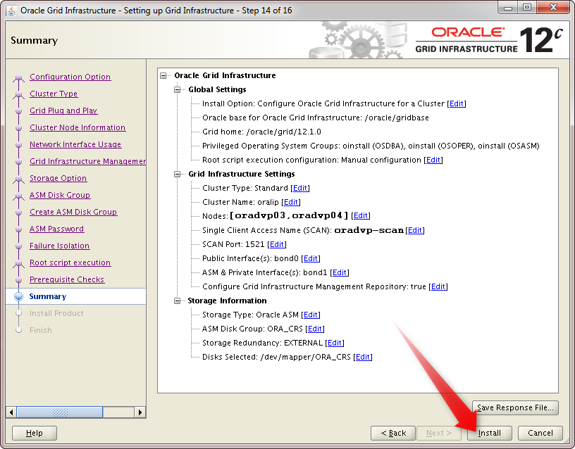Edit the Cluster Name oralip

point(291,202)
